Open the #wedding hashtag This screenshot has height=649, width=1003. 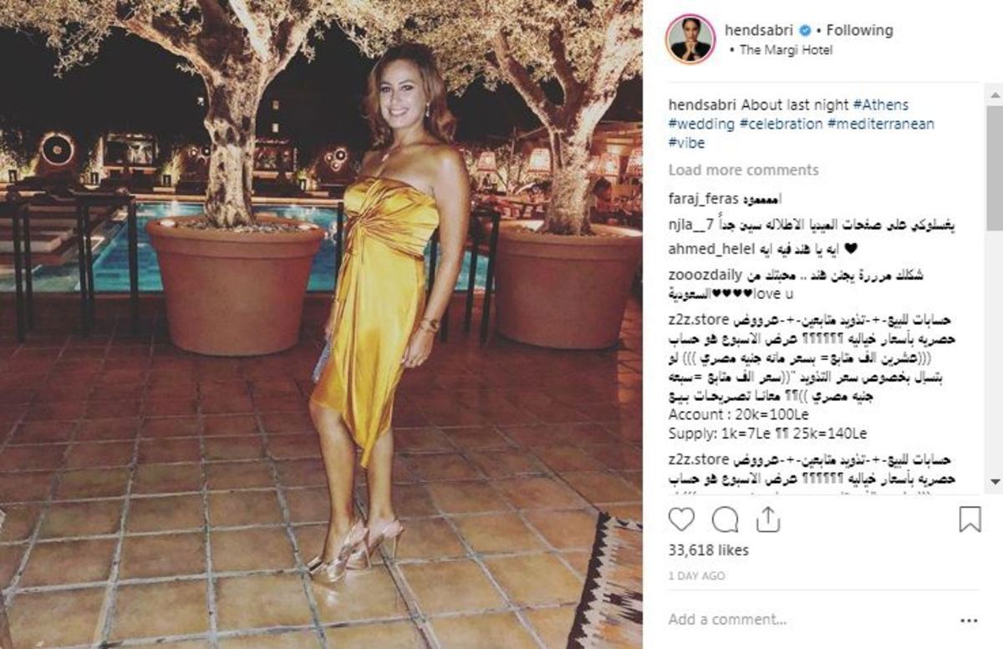click(x=702, y=124)
